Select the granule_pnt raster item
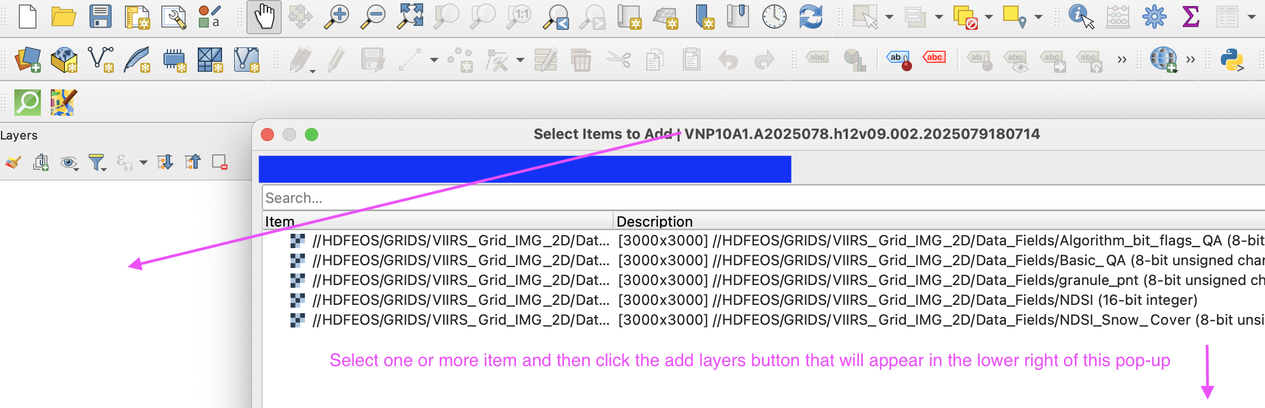 763,280
